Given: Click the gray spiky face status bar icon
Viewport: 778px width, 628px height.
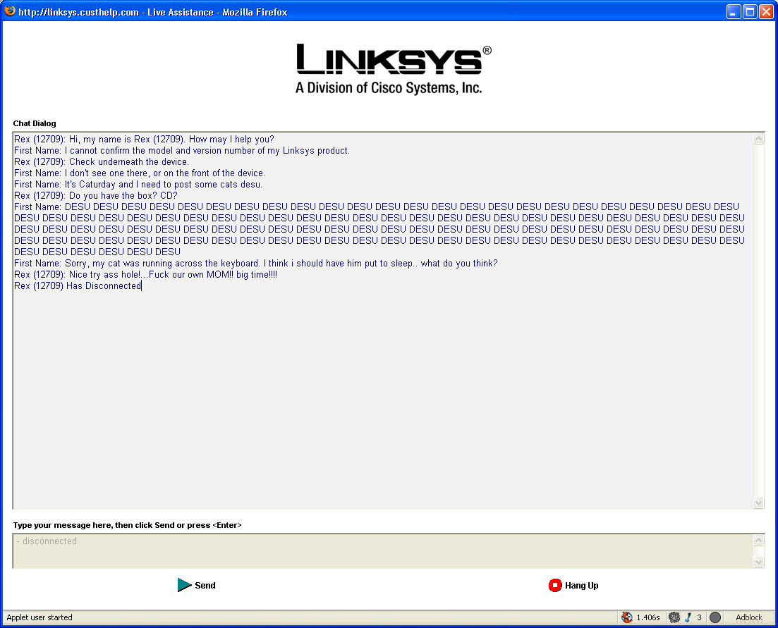Looking at the screenshot, I should [x=674, y=617].
